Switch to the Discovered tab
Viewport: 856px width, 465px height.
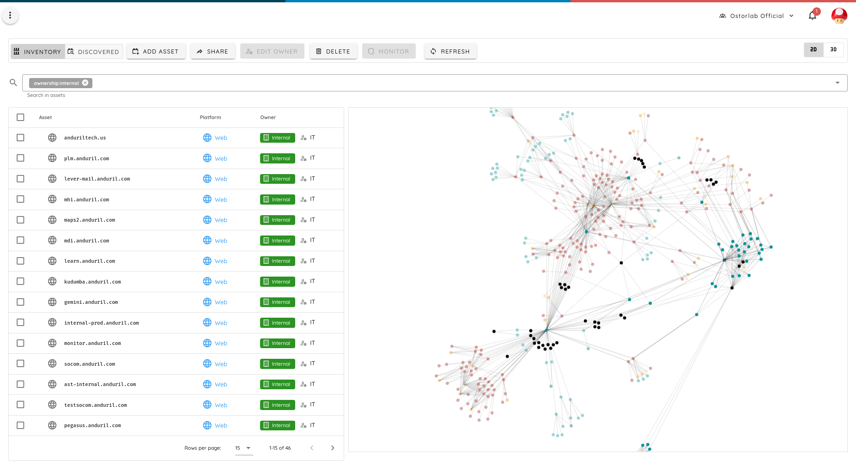click(x=94, y=51)
